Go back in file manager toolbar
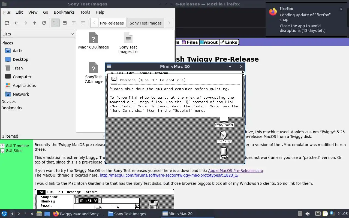The height and width of the screenshot is (218, 349). pyautogui.click(x=16, y=23)
